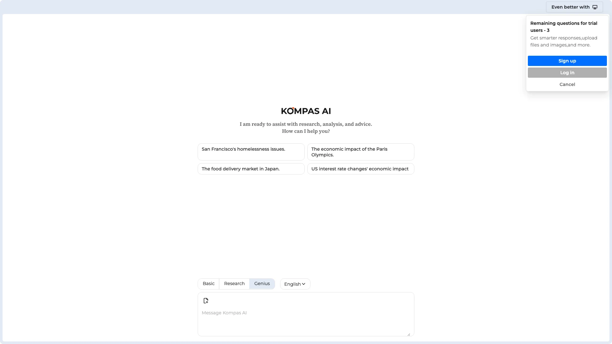Click the How can I help you greeting text

point(306,131)
